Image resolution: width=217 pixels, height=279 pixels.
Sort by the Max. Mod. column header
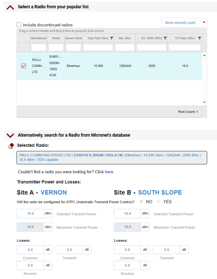coord(125,38)
